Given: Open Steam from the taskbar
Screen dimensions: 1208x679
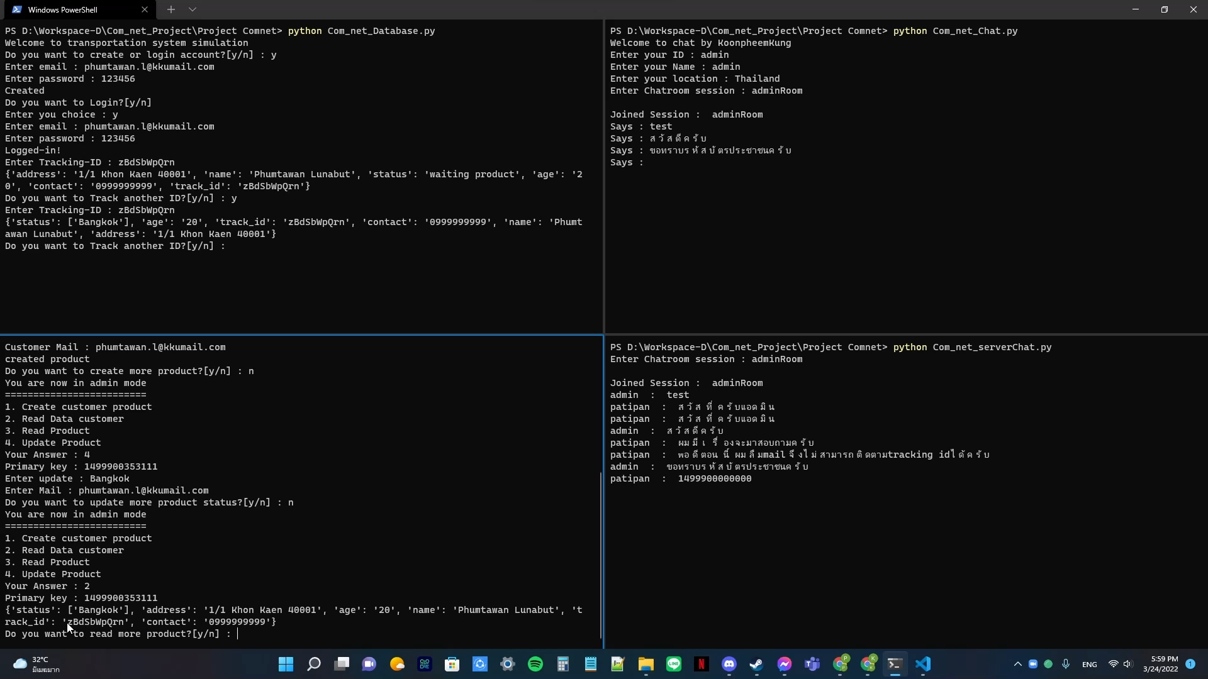Looking at the screenshot, I should 756,664.
